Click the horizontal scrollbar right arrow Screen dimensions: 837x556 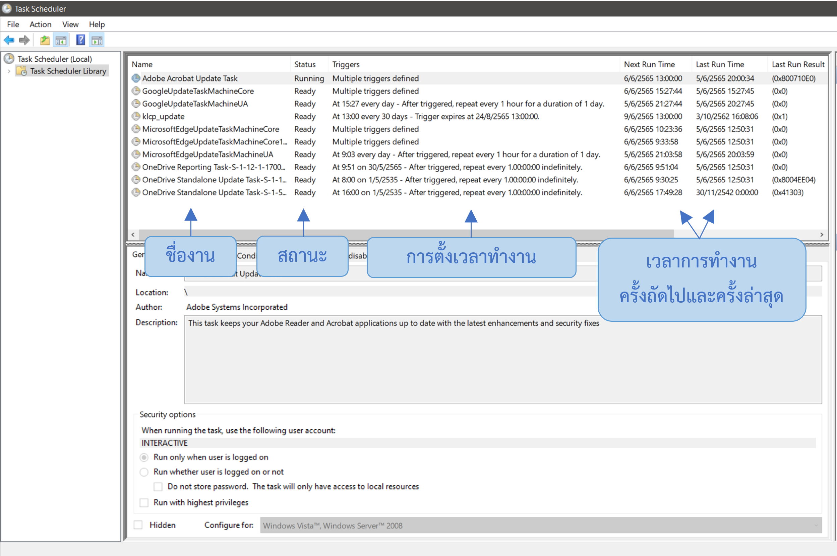pos(822,234)
